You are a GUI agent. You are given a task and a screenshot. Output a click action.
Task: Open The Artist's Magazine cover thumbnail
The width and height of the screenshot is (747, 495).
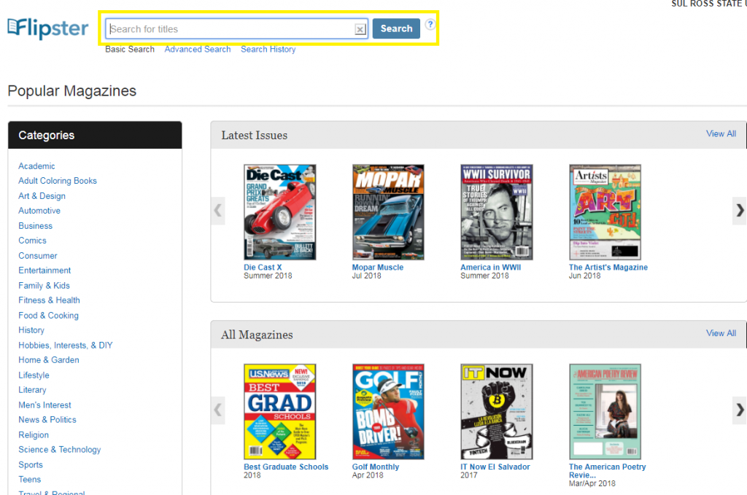click(x=605, y=212)
